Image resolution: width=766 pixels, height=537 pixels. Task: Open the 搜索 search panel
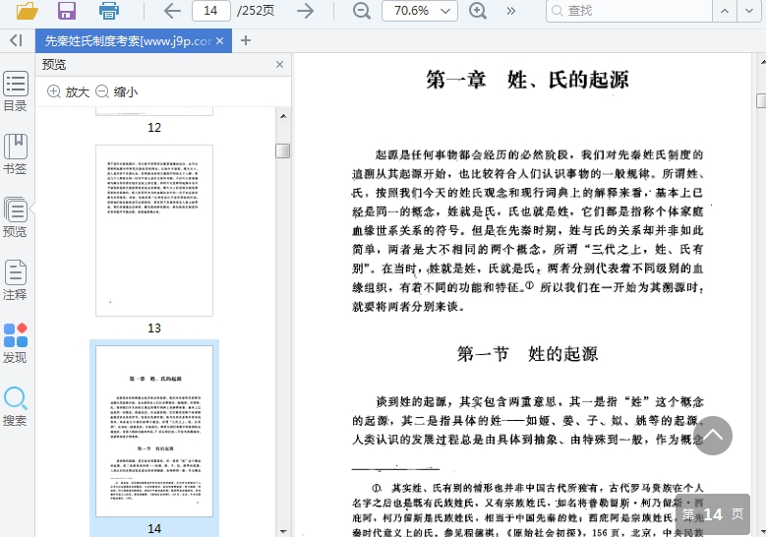point(15,406)
